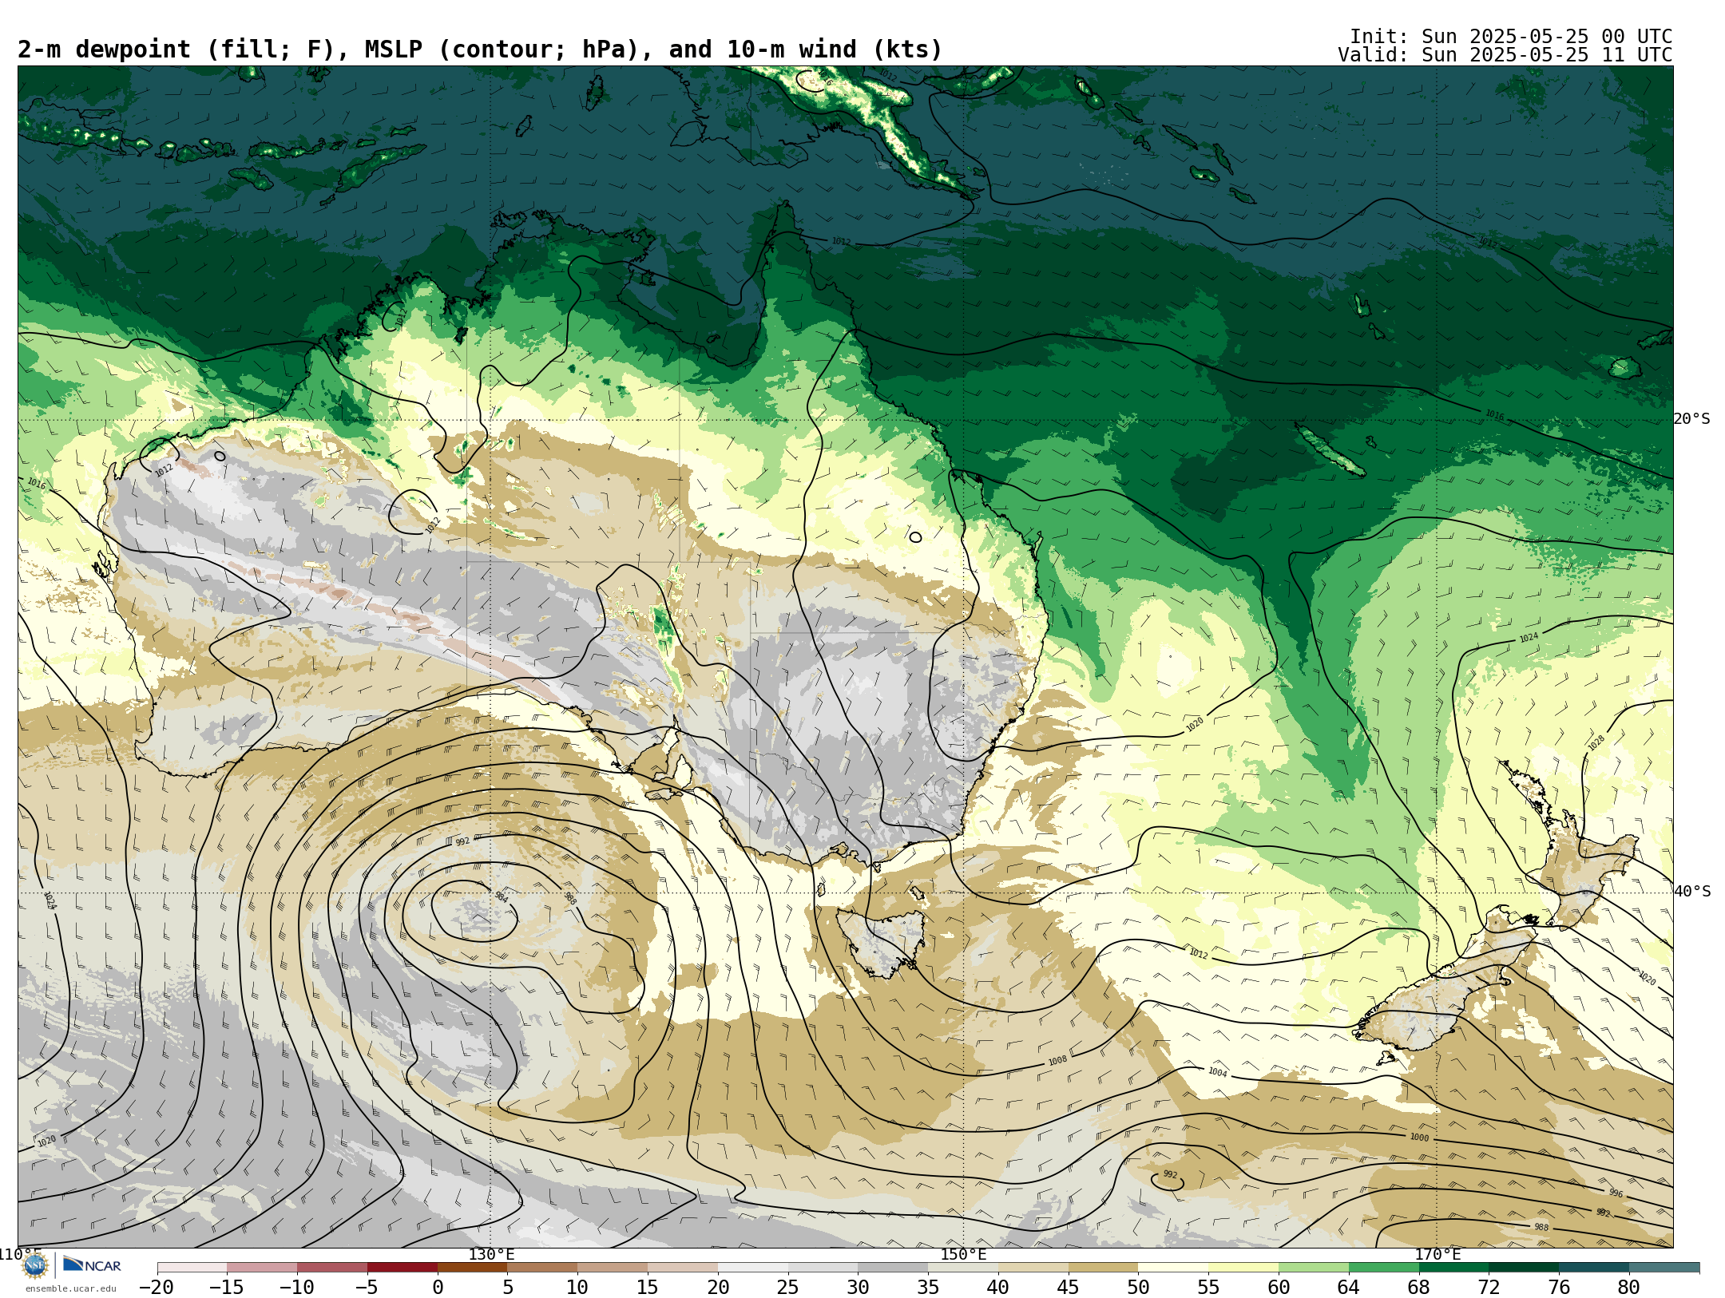Click the -15 colorbar tick label
The width and height of the screenshot is (1725, 1298).
227,1287
